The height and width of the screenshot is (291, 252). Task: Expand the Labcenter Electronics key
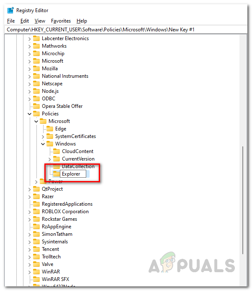coord(29,39)
